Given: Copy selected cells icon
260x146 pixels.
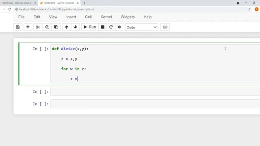Looking at the screenshot, I should [47, 27].
